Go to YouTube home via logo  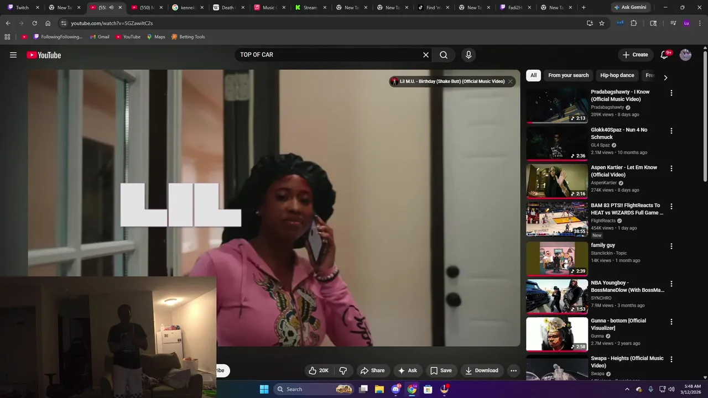[44, 55]
